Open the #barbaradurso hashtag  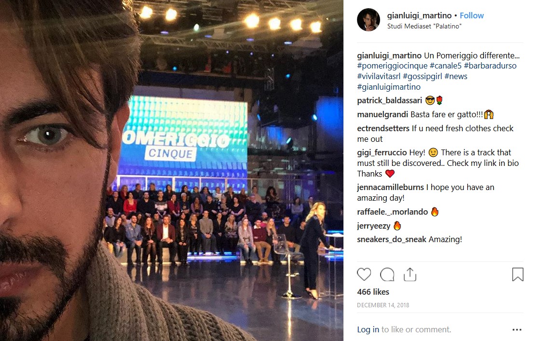pyautogui.click(x=490, y=66)
